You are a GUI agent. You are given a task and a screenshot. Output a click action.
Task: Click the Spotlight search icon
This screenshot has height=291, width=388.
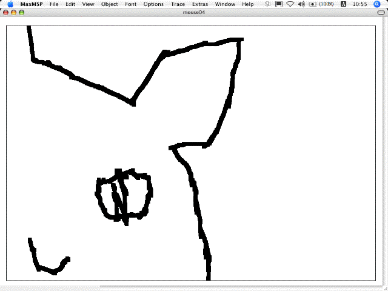click(x=377, y=4)
